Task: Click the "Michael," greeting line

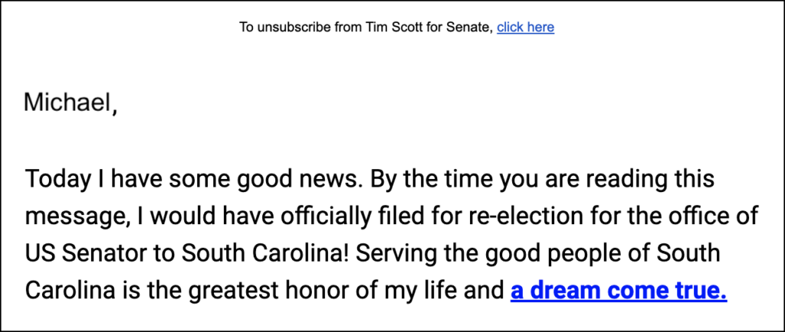Action: click(x=71, y=103)
